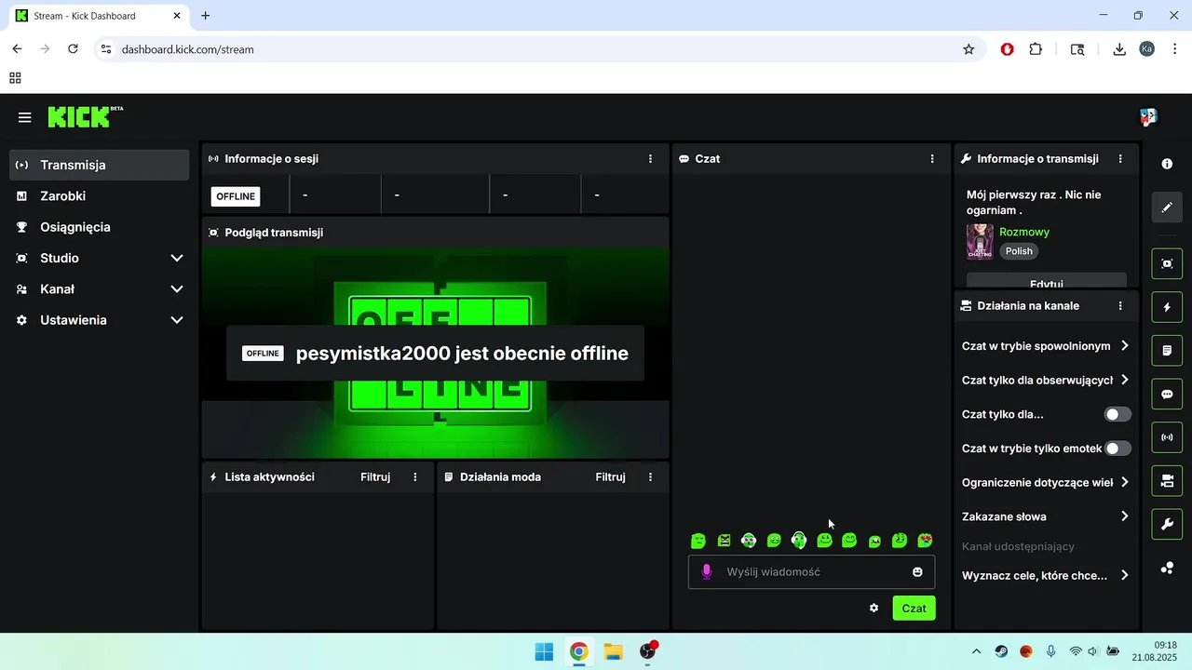Click the Polish language tag
The image size is (1192, 670).
click(1019, 251)
